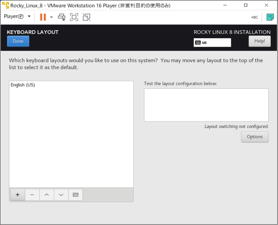Image resolution: width=278 pixels, height=225 pixels.
Task: Remove the selected keyboard layout
Action: tap(32, 194)
